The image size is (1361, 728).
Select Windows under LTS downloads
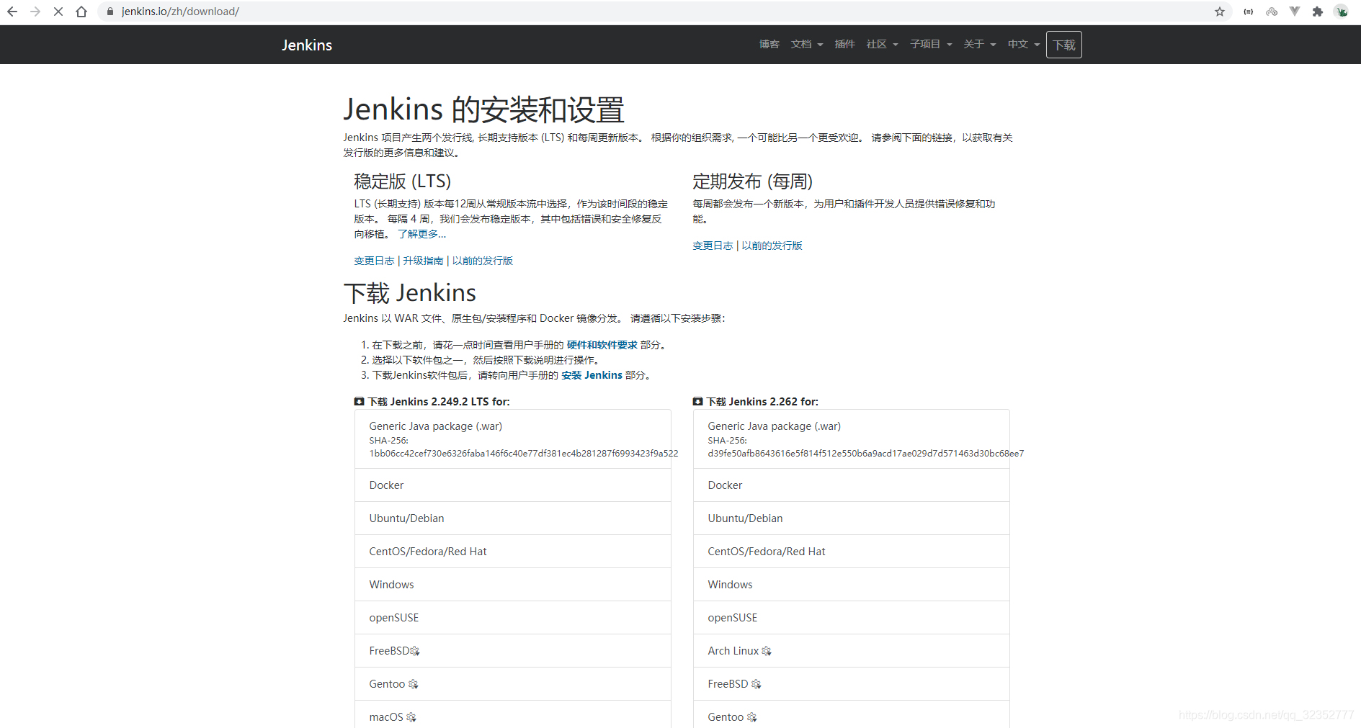point(513,585)
